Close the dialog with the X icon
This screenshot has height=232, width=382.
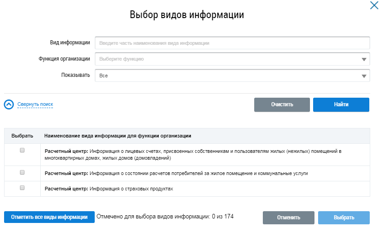pos(374,6)
